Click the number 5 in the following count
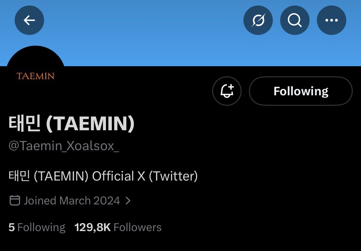This screenshot has height=251, width=361. point(12,227)
